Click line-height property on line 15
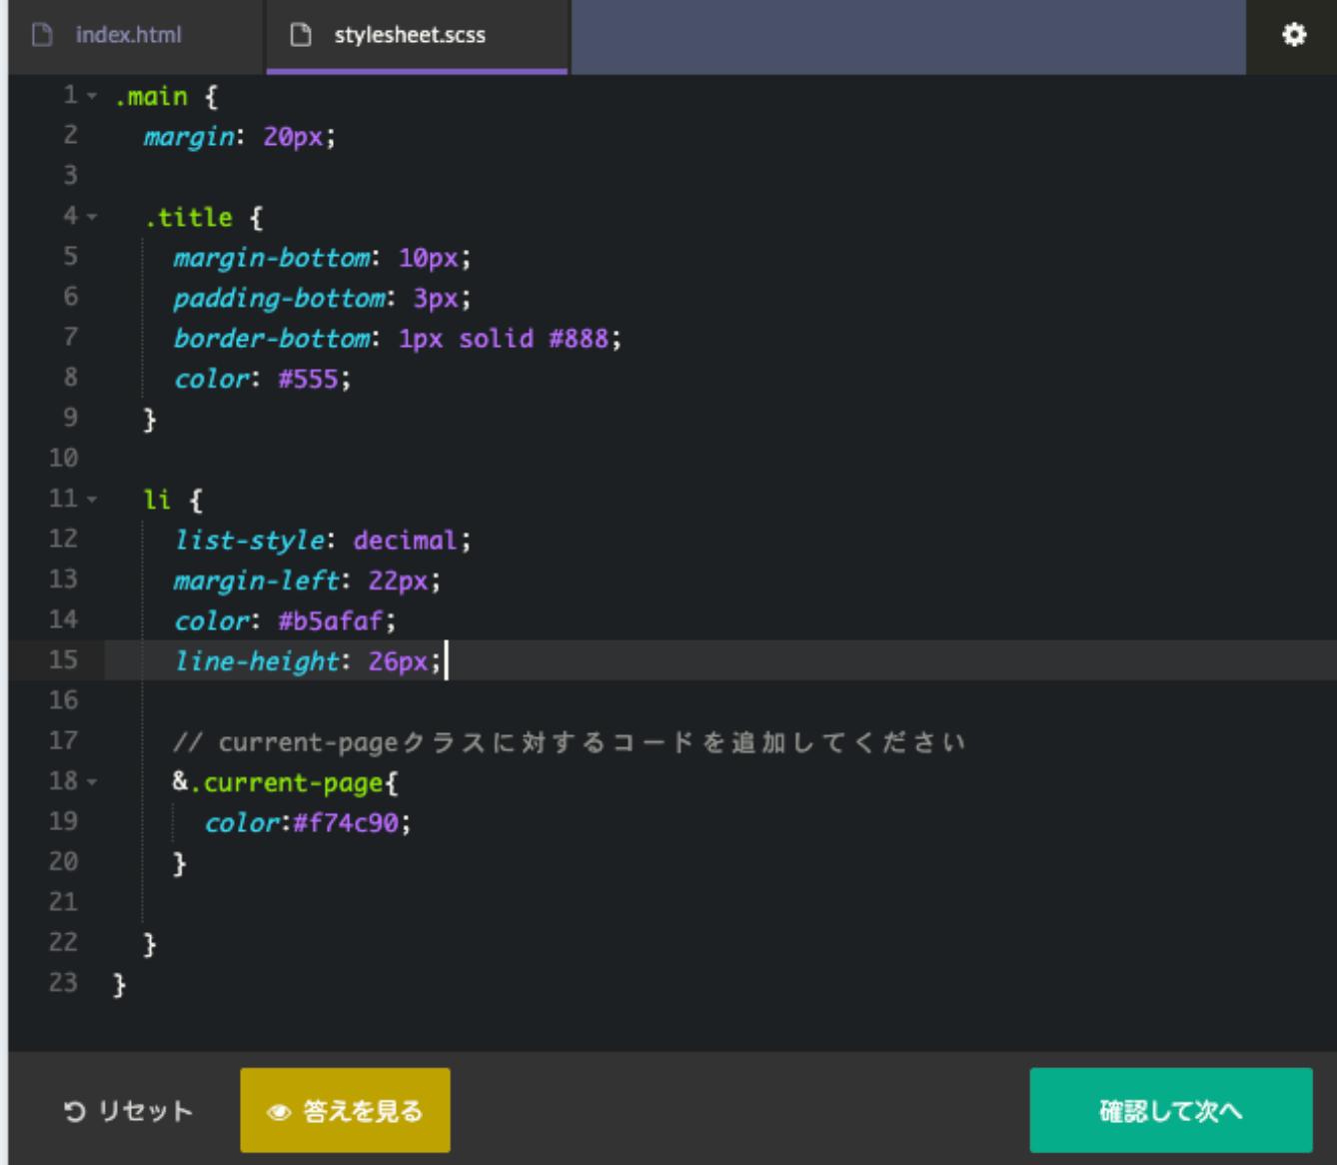 point(257,661)
